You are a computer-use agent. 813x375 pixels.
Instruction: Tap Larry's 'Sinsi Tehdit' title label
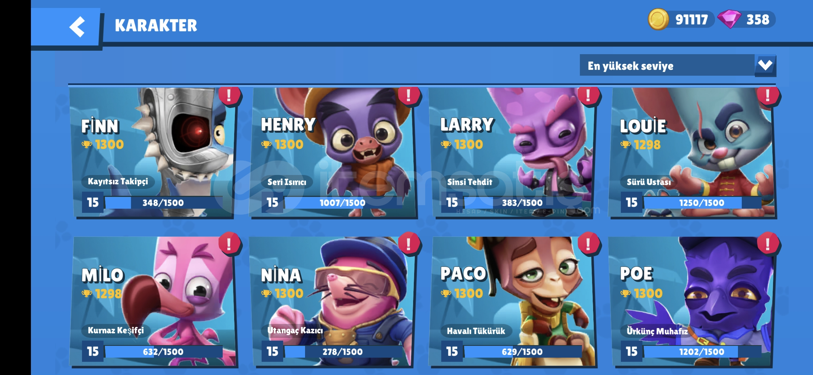[x=469, y=182]
